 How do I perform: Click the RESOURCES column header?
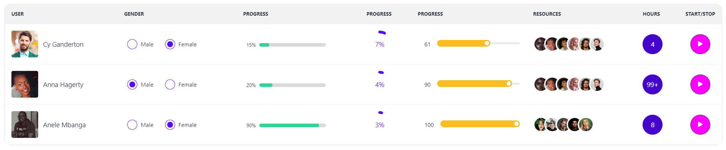[x=547, y=14]
